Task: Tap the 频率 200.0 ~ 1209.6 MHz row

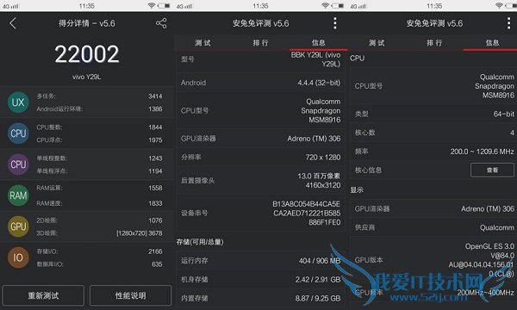Action: click(433, 152)
